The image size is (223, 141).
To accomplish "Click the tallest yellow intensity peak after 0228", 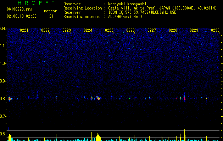I will (x=184, y=135).
